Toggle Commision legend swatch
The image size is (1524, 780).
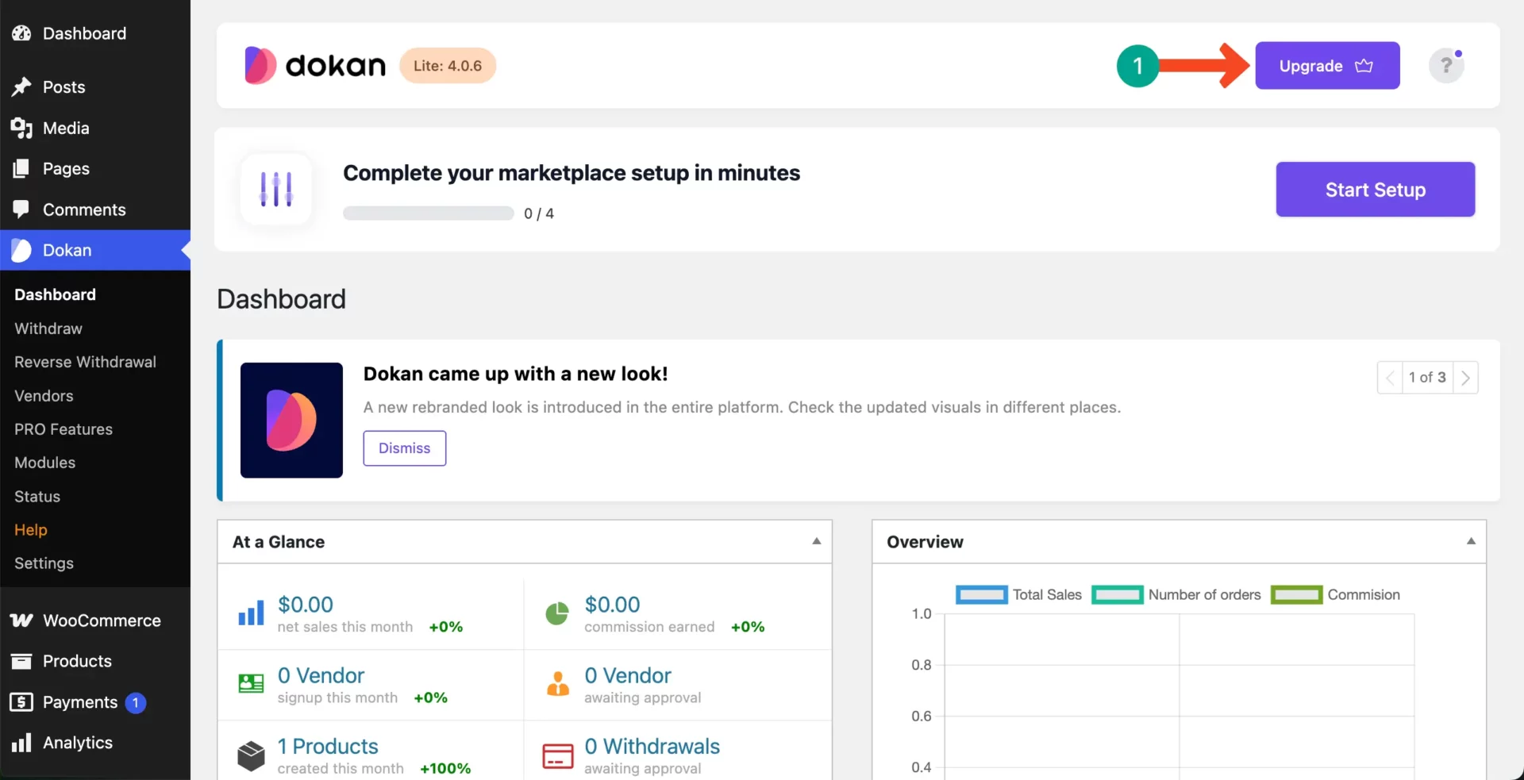(1296, 595)
